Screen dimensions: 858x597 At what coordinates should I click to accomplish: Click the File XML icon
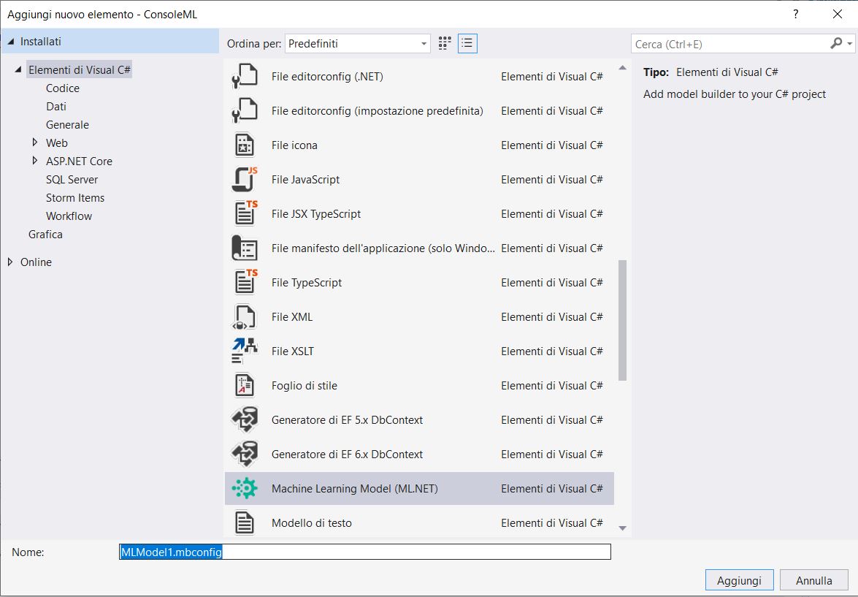click(x=244, y=316)
